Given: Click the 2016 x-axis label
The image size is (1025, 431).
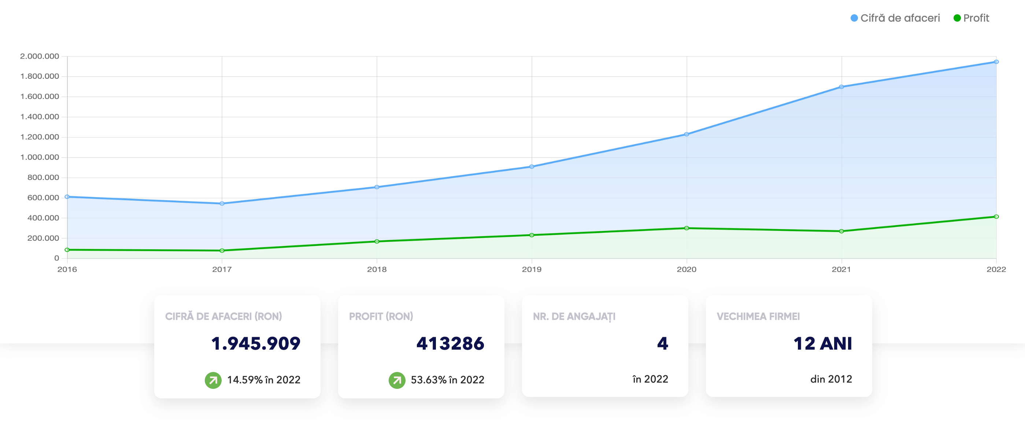Looking at the screenshot, I should coord(67,269).
